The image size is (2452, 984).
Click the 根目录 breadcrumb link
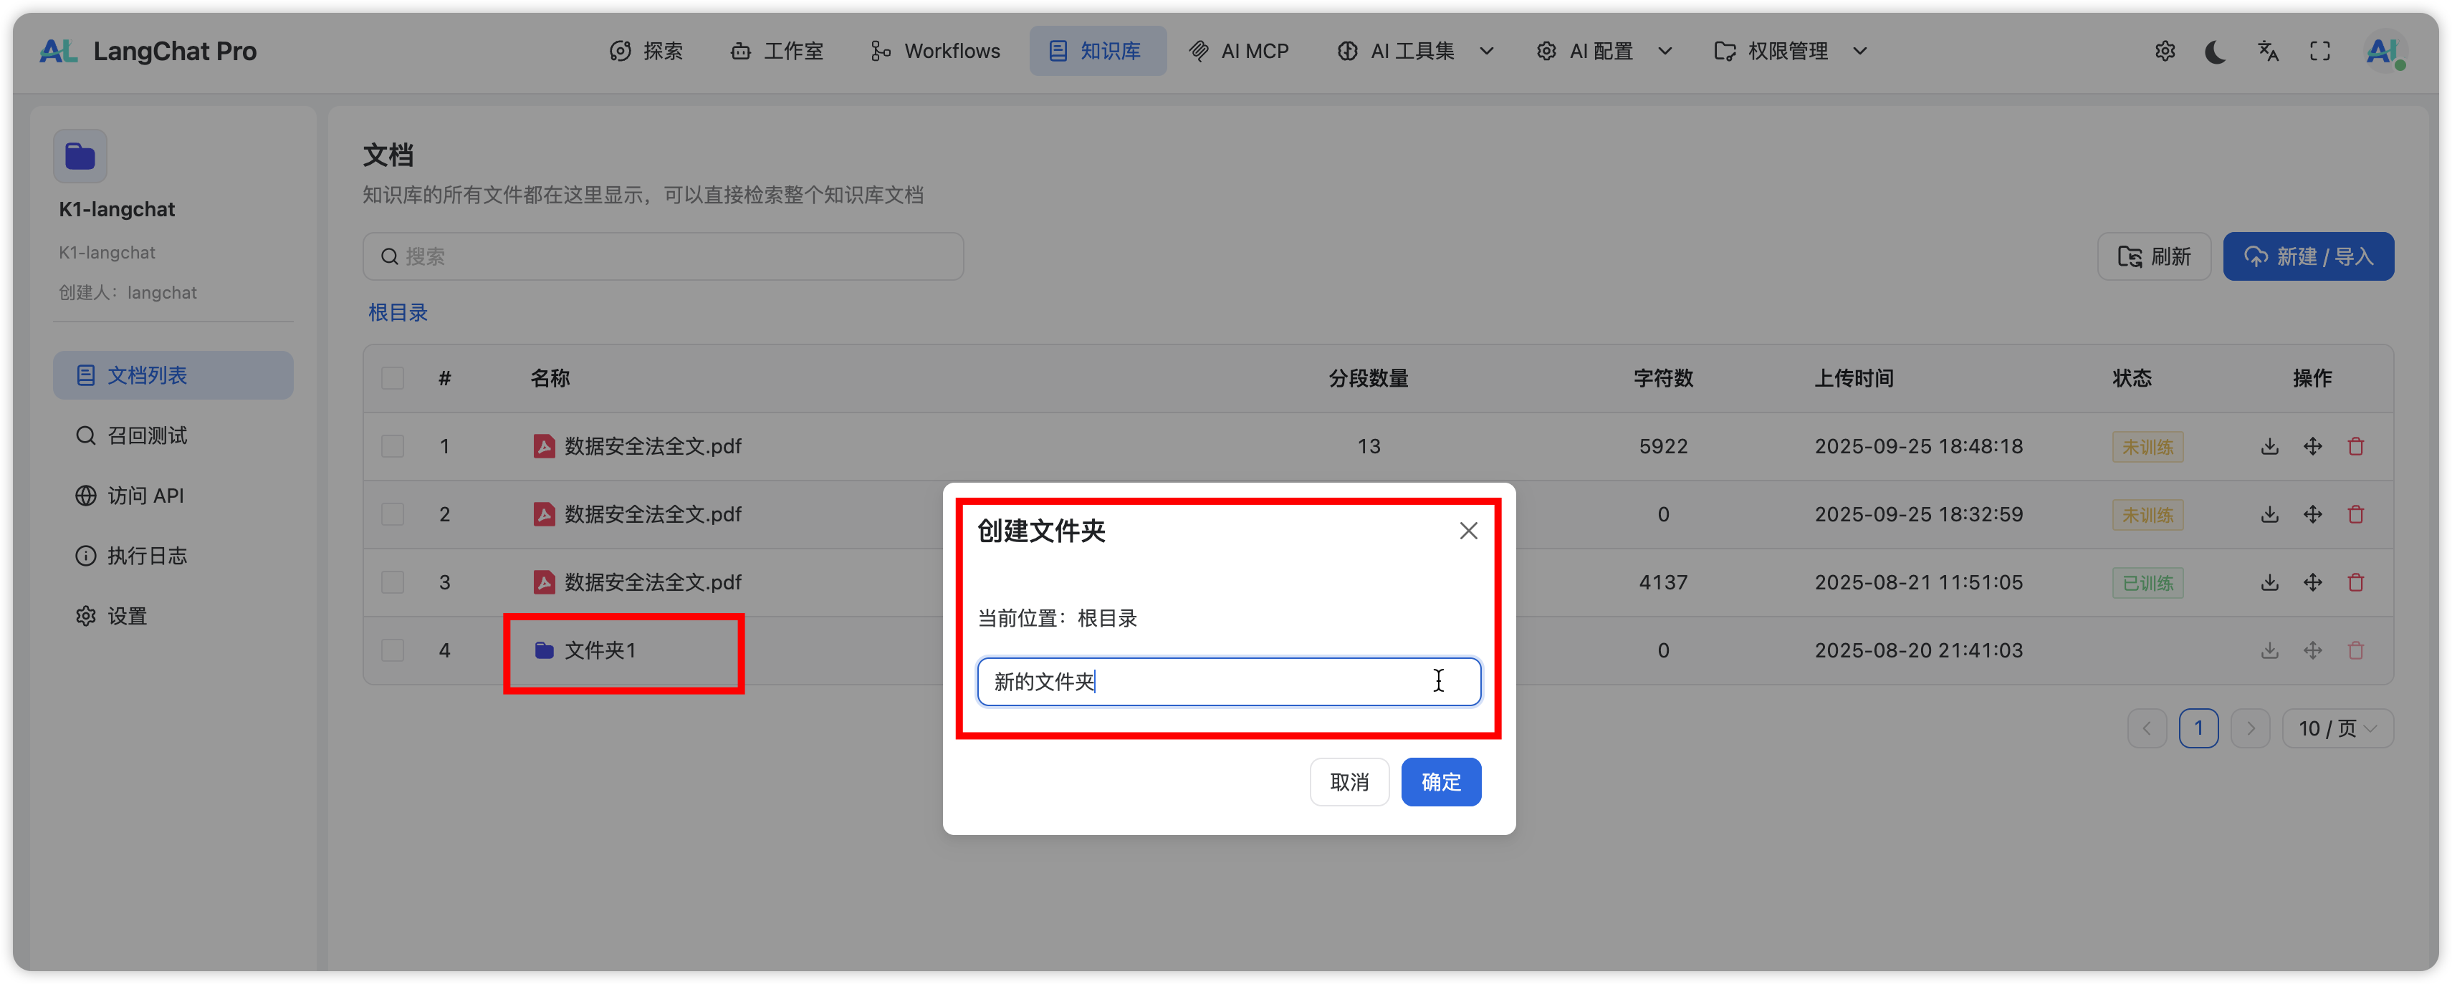pyautogui.click(x=398, y=313)
